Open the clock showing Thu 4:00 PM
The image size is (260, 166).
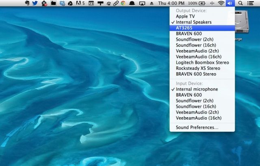pyautogui.click(x=171, y=3)
